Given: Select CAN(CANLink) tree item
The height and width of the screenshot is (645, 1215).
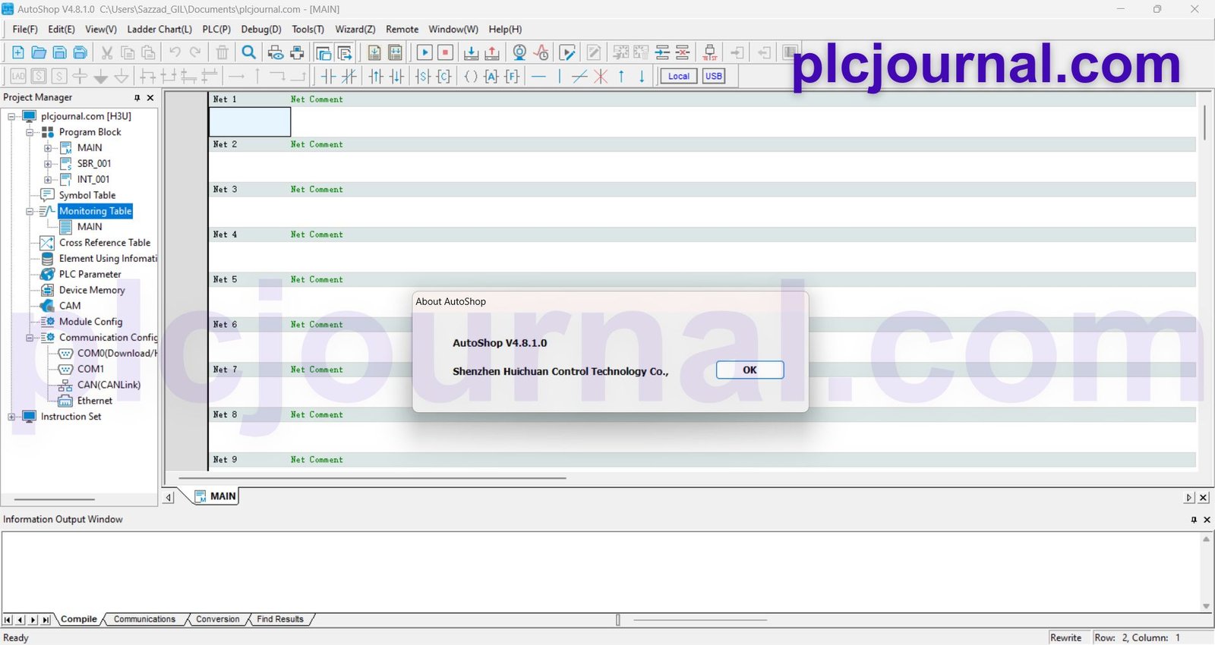Looking at the screenshot, I should pos(109,385).
